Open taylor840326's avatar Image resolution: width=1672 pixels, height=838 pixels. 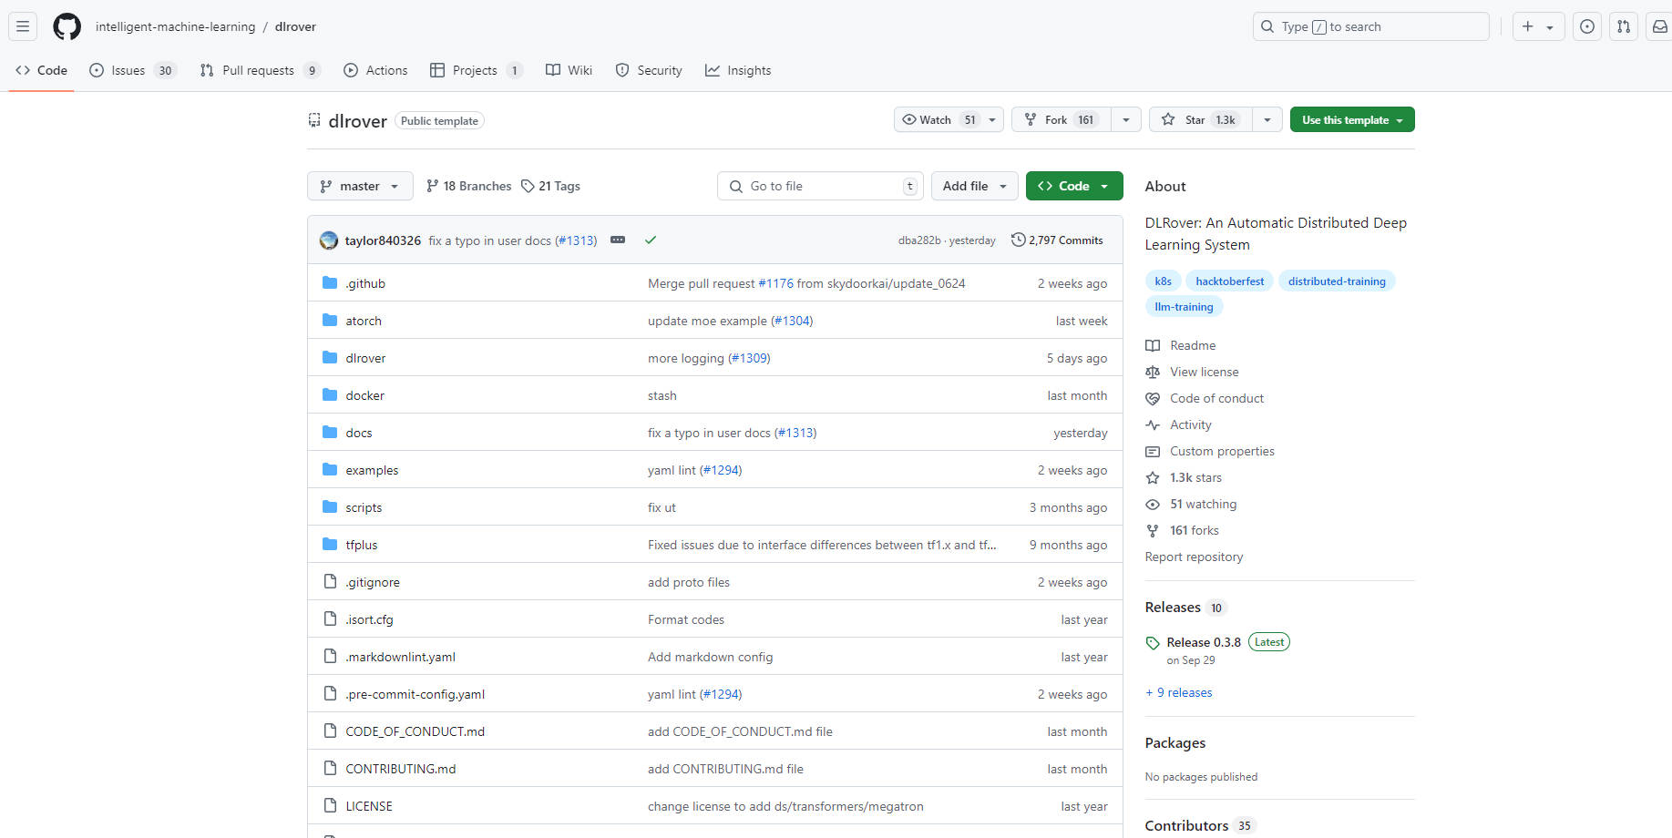(329, 240)
